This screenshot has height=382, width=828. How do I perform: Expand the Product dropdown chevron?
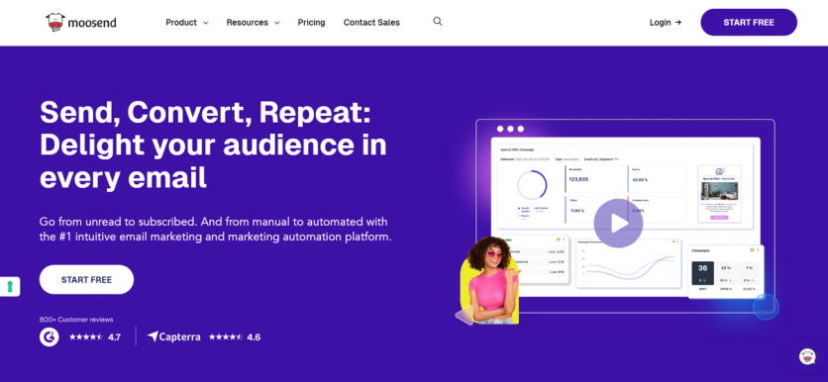click(x=206, y=23)
